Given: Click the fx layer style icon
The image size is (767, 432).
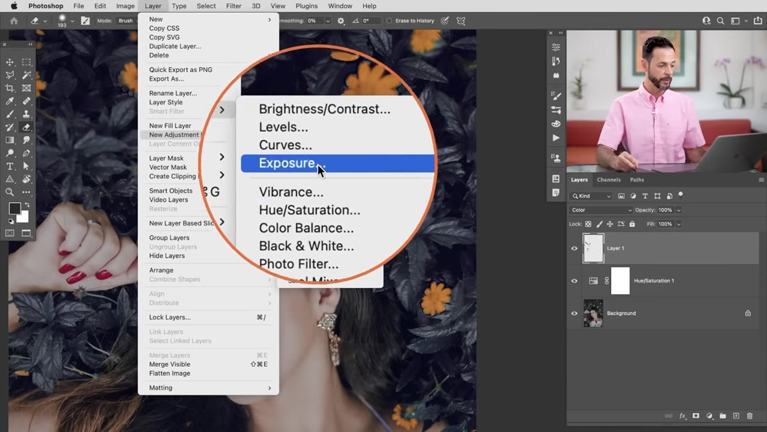Looking at the screenshot, I should pyautogui.click(x=683, y=416).
